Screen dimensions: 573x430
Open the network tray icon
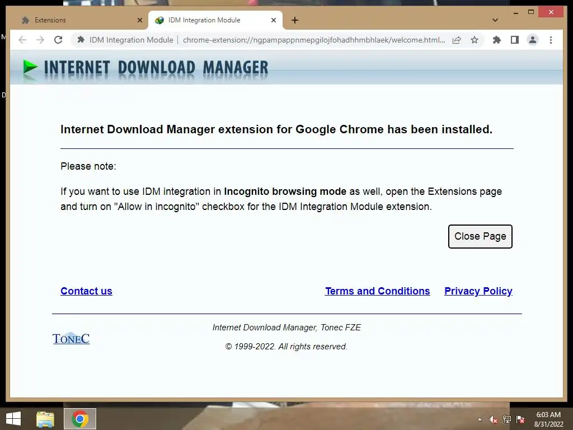[507, 419]
